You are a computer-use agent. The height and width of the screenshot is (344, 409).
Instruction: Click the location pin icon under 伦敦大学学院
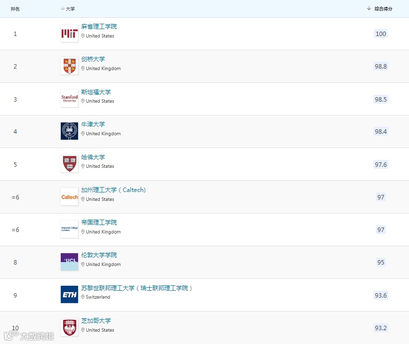point(82,265)
